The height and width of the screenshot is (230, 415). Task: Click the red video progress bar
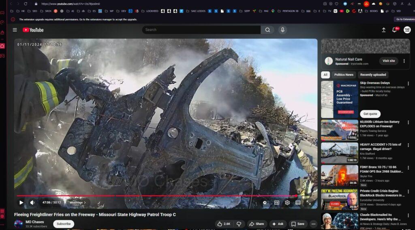click(162, 196)
